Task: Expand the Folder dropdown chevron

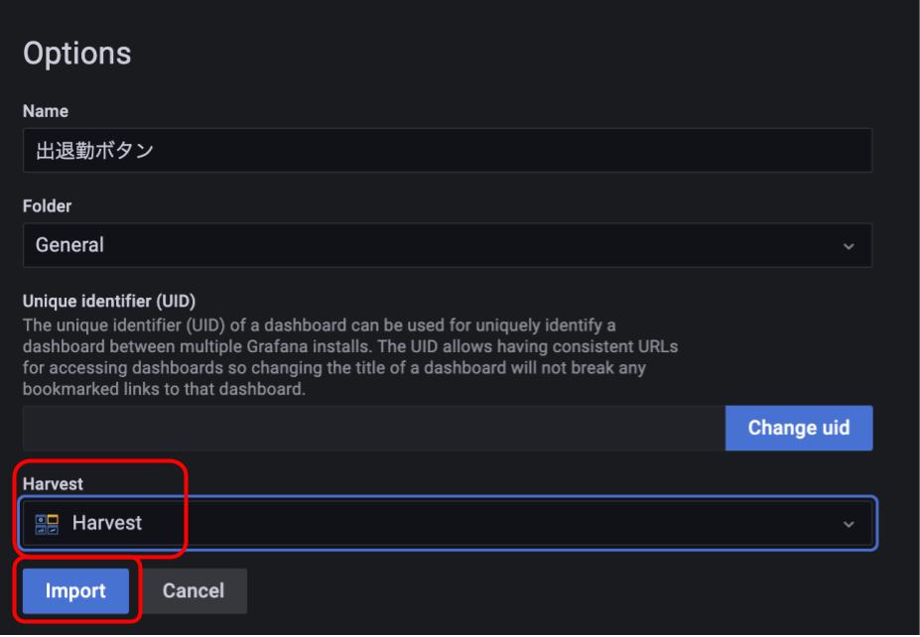Action: click(849, 246)
